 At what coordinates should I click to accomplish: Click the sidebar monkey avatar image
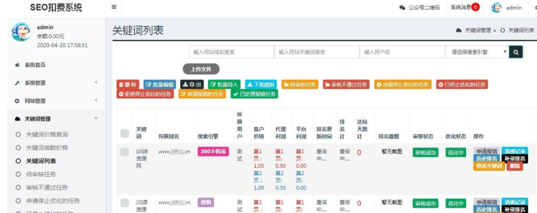click(21, 32)
